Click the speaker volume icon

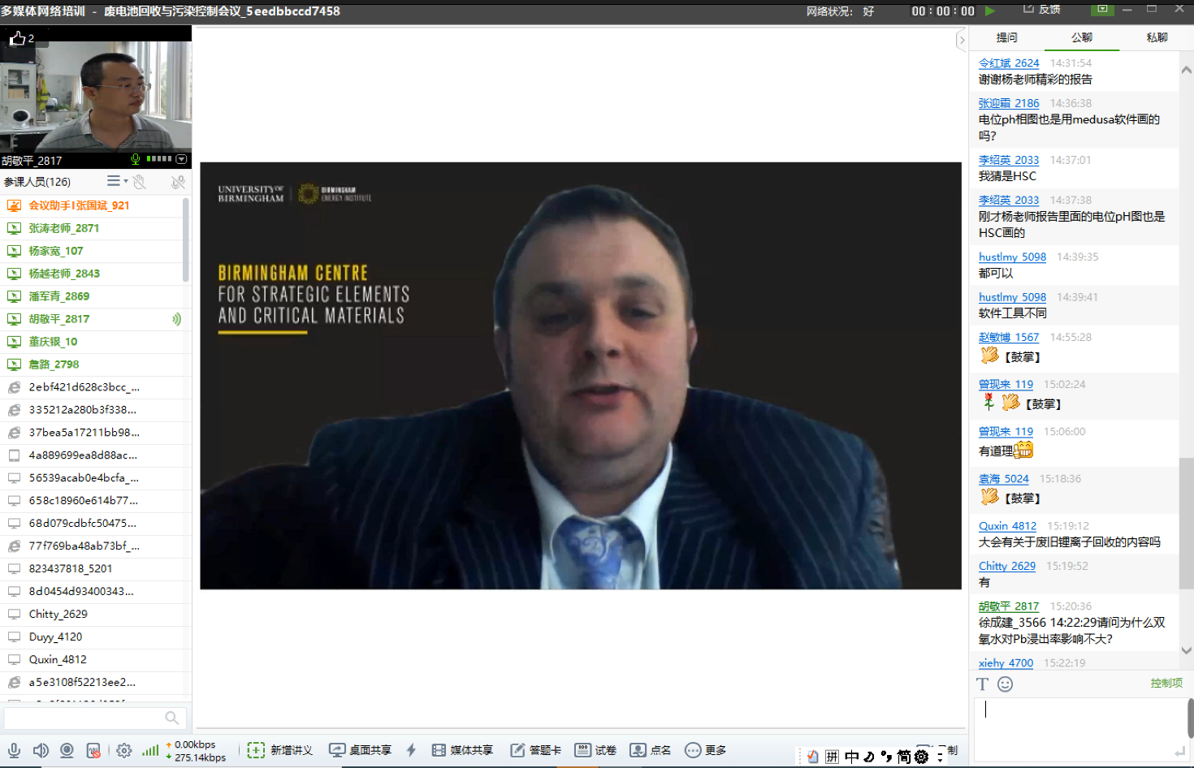coord(40,751)
